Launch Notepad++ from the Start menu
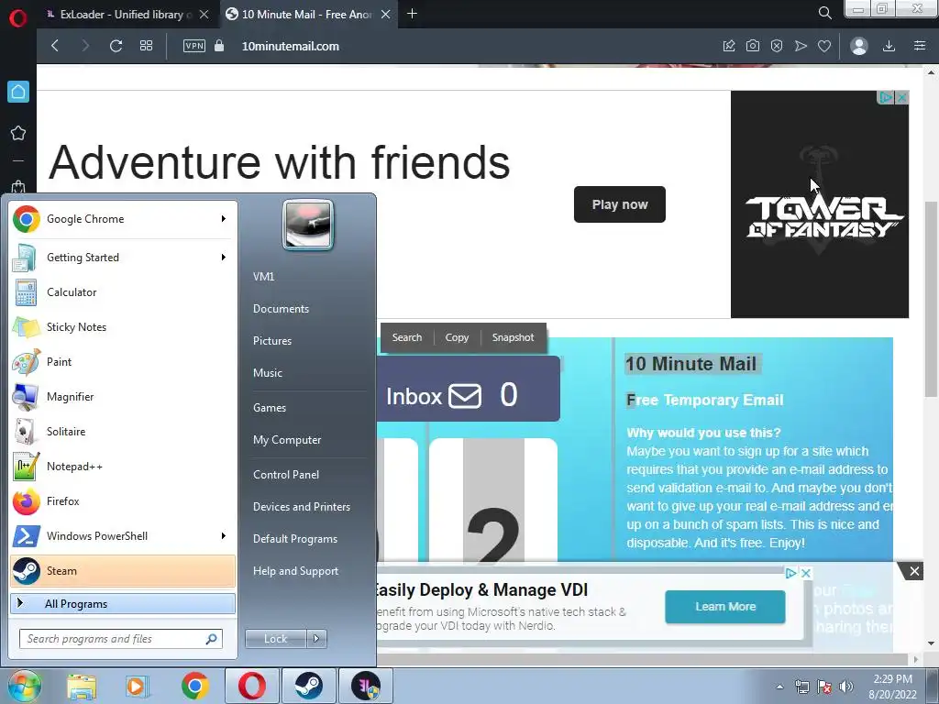 tap(122, 467)
